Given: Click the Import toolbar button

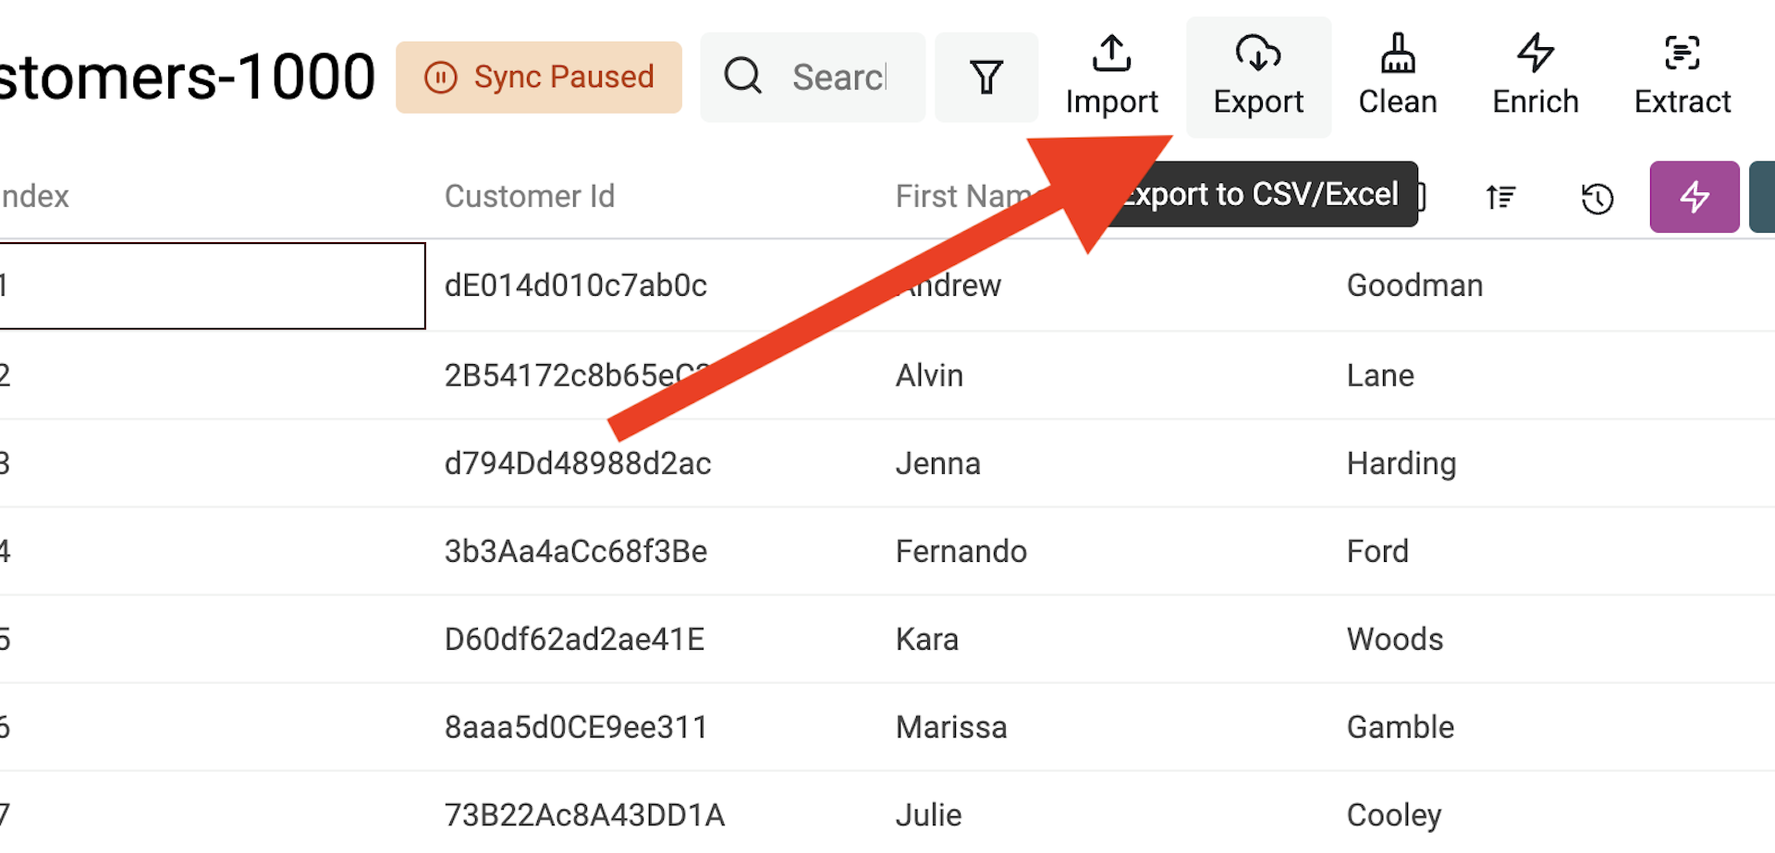Looking at the screenshot, I should point(1111,77).
